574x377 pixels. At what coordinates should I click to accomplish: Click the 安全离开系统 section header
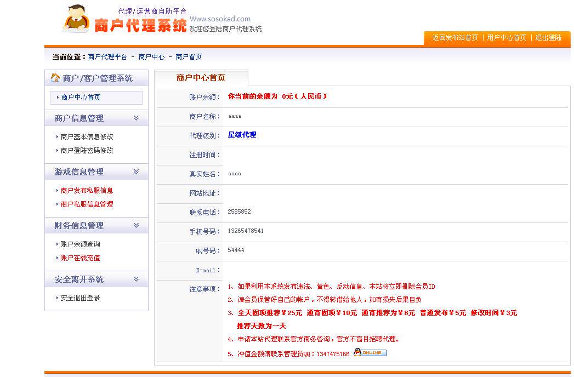[x=96, y=279]
